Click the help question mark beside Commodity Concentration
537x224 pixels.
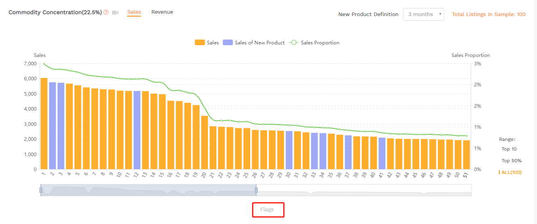pos(106,13)
